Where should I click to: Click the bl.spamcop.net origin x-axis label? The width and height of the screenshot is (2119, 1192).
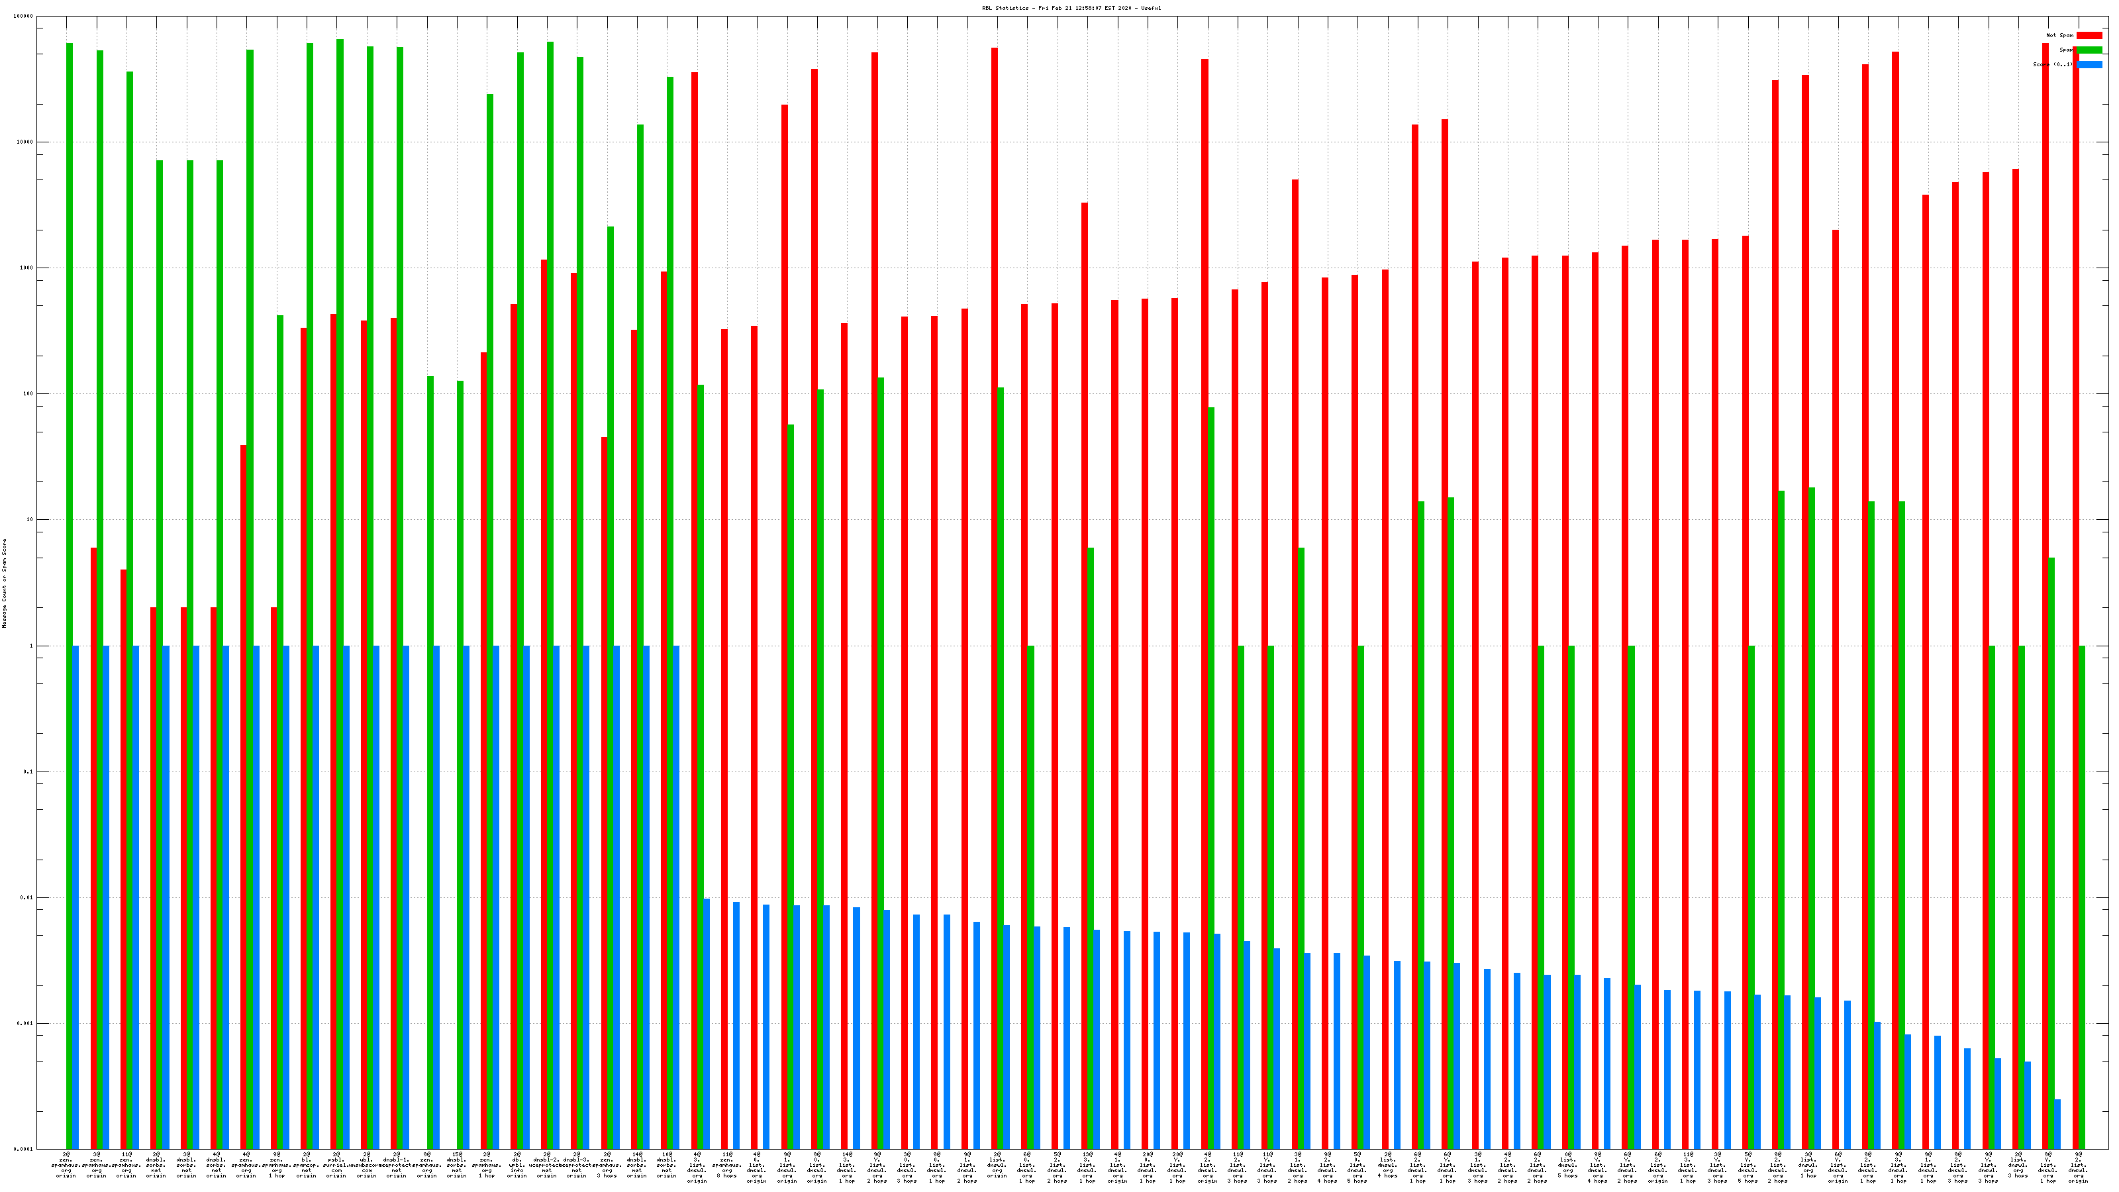(306, 1166)
